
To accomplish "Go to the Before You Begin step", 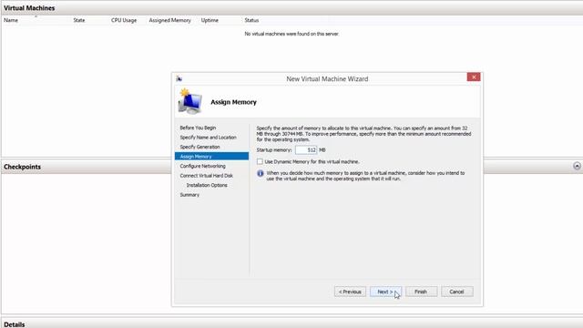I will 198,128.
